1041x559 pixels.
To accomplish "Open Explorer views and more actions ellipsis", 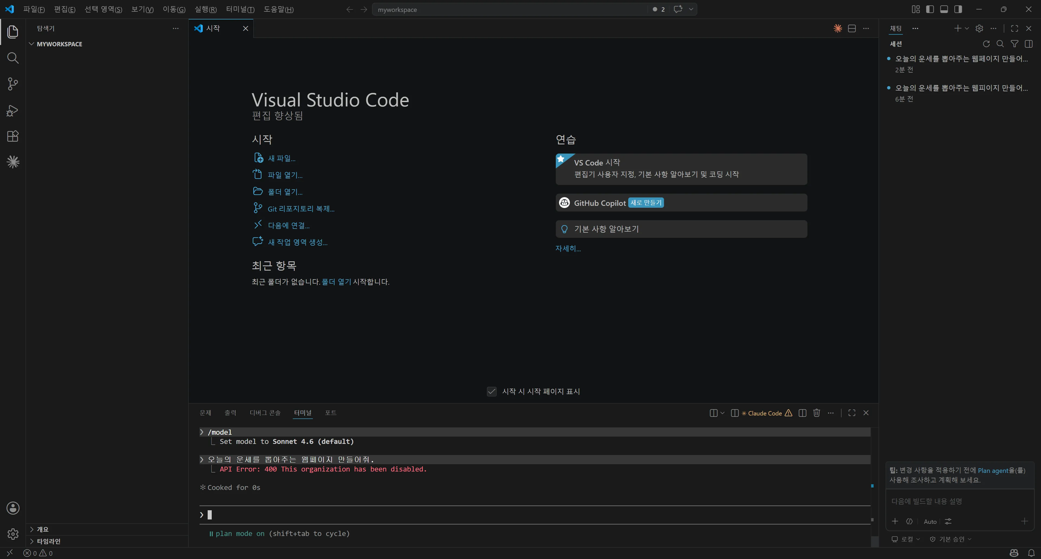I will pos(175,28).
